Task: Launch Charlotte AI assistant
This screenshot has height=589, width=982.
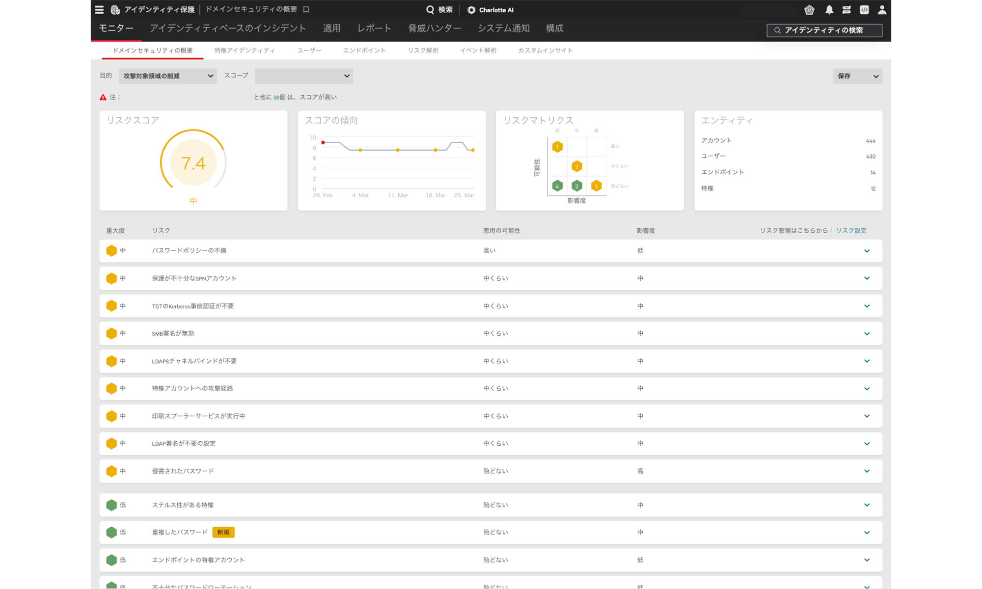Action: point(491,9)
